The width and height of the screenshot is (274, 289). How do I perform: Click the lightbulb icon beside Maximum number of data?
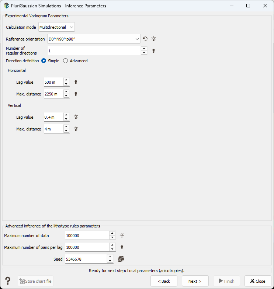point(122,235)
